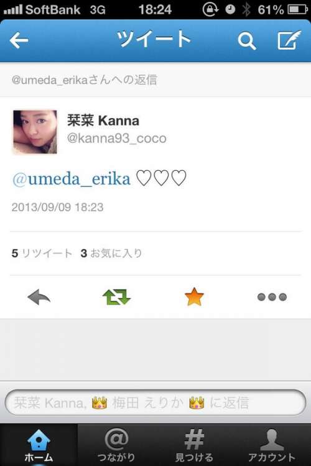311x466 pixels.
Task: Open the search magnifier icon
Action: coord(247,41)
